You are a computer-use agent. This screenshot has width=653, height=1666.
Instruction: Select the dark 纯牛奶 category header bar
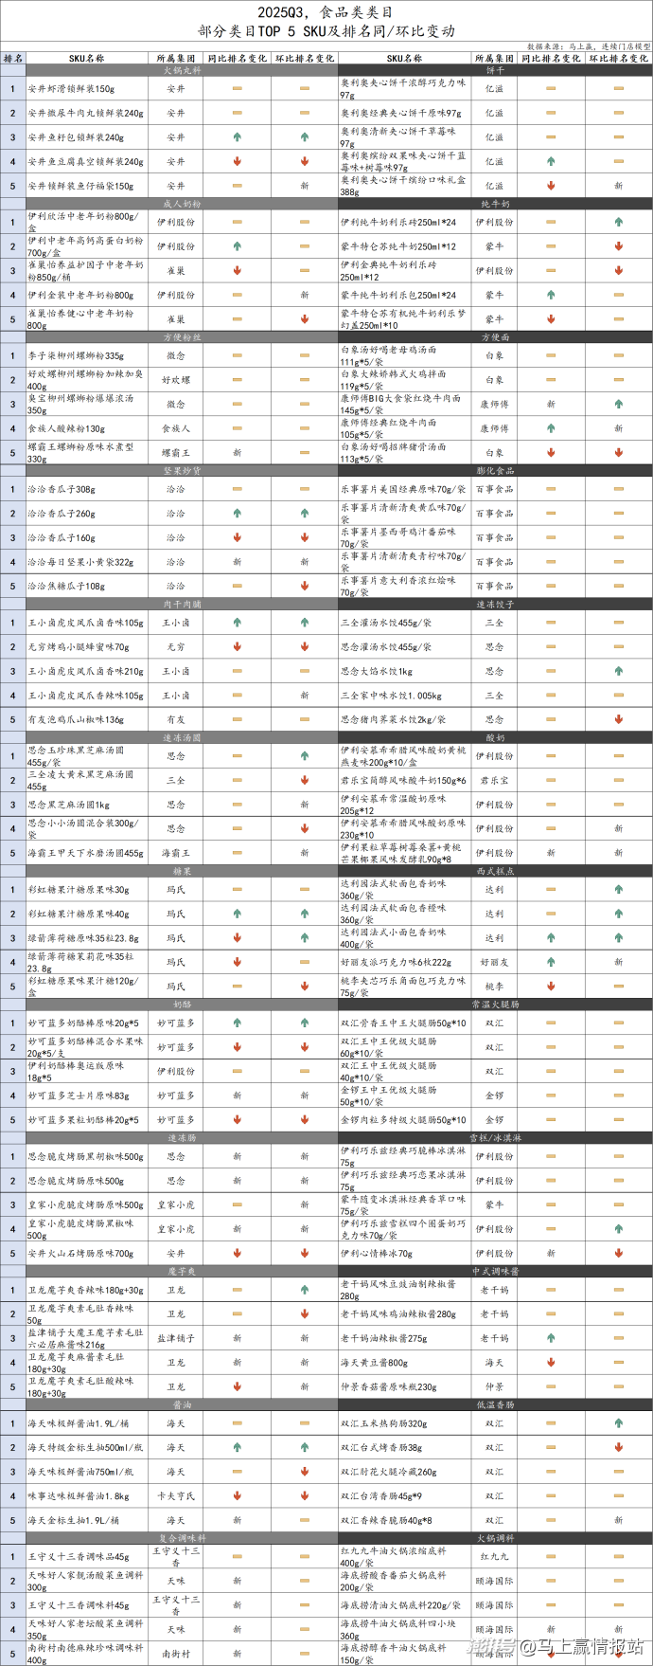(495, 204)
